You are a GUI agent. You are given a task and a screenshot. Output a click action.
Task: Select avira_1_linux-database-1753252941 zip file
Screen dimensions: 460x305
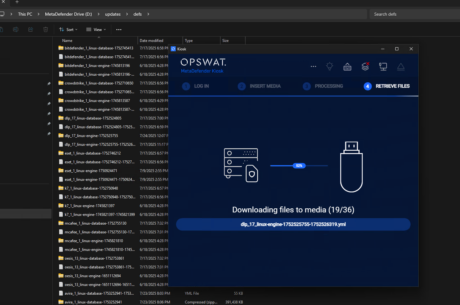coord(93,302)
